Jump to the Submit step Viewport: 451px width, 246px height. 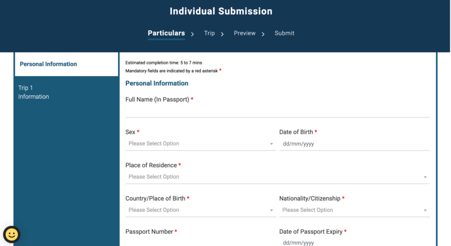[x=284, y=33]
